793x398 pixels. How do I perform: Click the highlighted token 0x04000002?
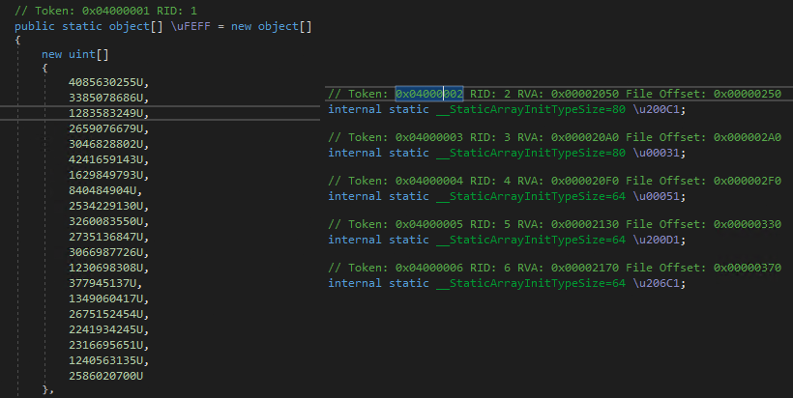pos(428,94)
